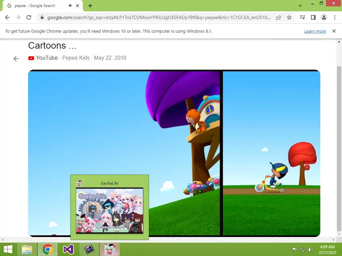Mute the tab using its speaker icon
The height and width of the screenshot is (256, 342).
coord(70,6)
